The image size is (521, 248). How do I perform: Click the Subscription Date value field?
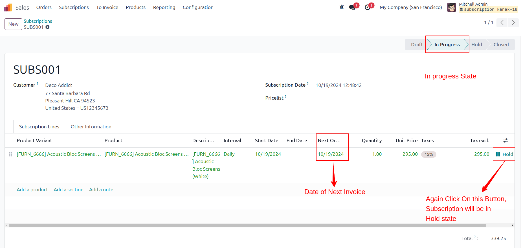click(338, 85)
